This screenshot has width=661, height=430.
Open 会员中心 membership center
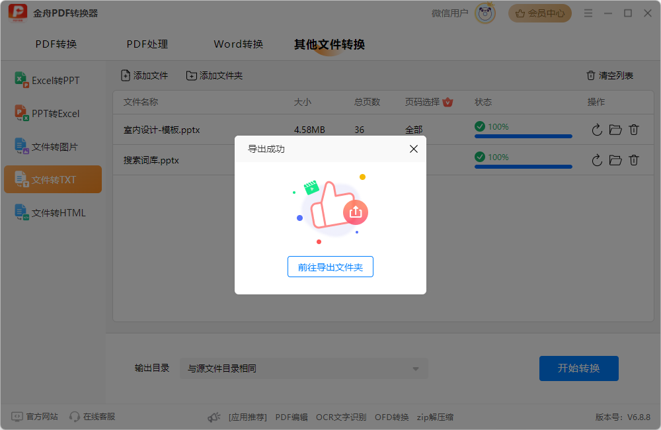click(539, 13)
